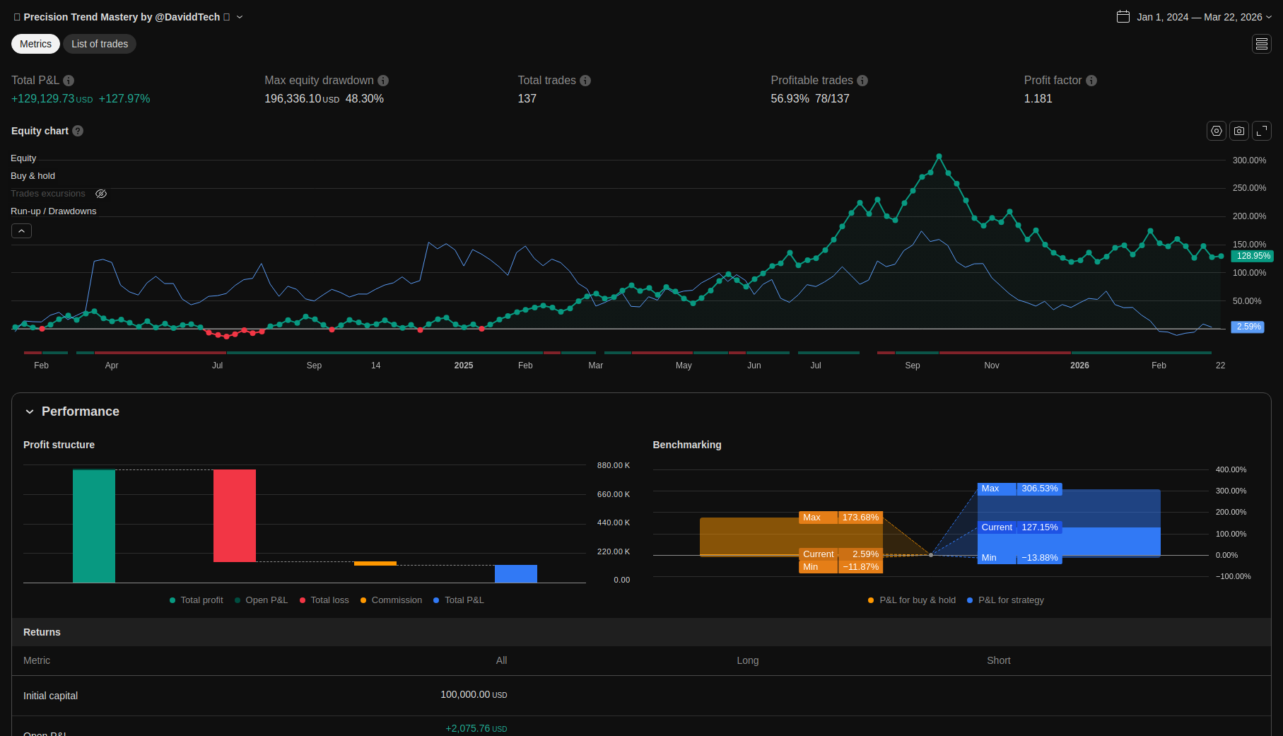The width and height of the screenshot is (1283, 736).
Task: Open the equity chart settings icon
Action: [1216, 131]
